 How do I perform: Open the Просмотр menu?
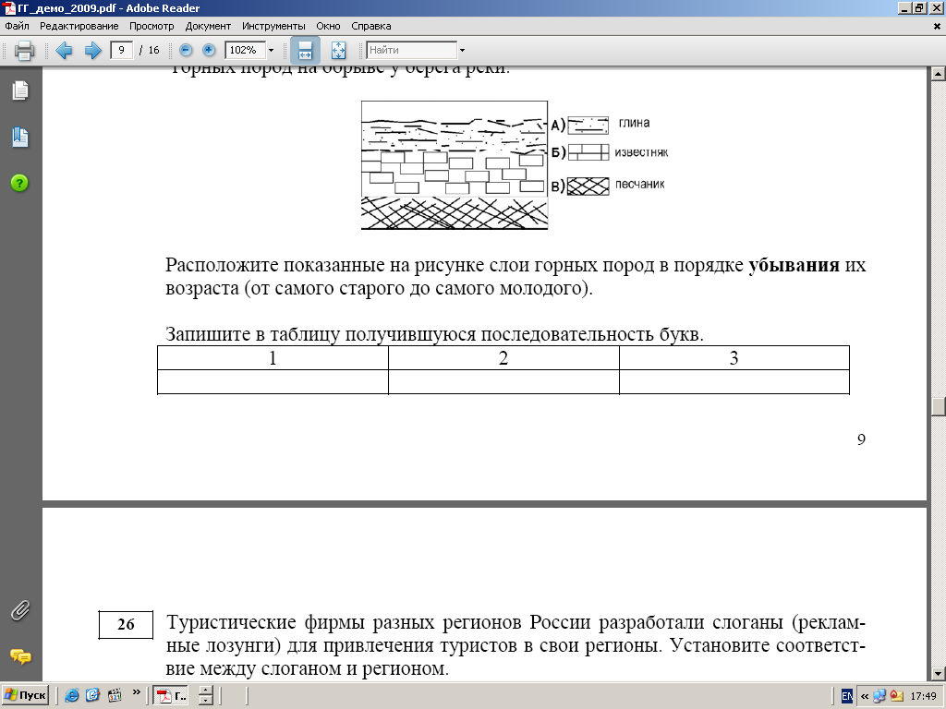coord(152,26)
